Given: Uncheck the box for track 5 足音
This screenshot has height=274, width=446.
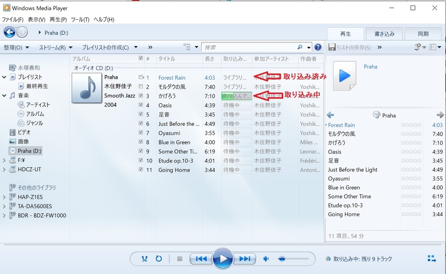Looking at the screenshot, I should pos(140,114).
